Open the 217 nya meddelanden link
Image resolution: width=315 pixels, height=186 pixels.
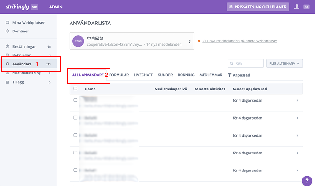(240, 41)
